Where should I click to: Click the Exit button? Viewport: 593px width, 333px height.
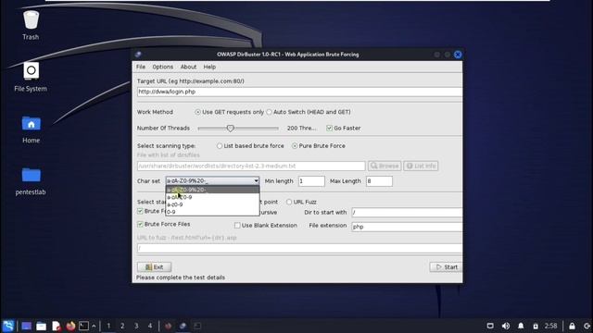coord(155,267)
